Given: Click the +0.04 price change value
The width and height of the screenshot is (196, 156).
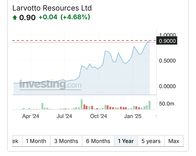Looking at the screenshot, I should tap(48, 17).
